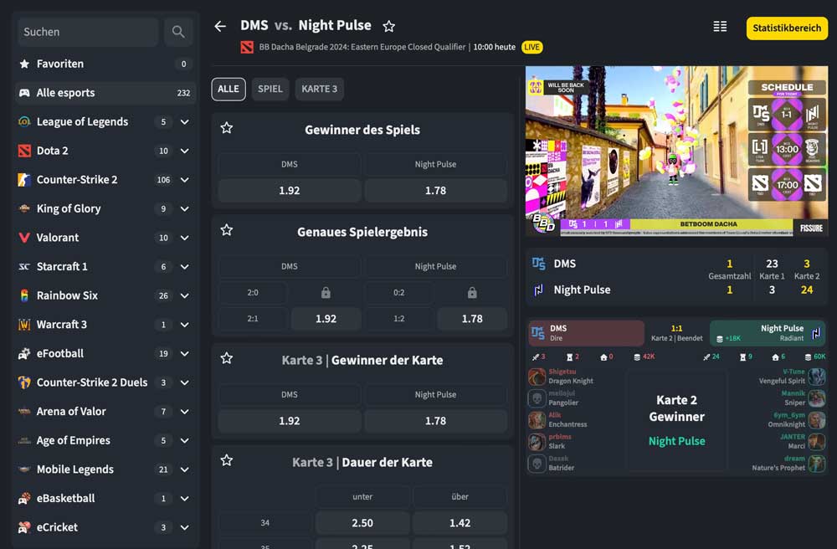Screen dimensions: 837x549
Task: Expand the Rainbow Six chevron
Action: (x=185, y=295)
